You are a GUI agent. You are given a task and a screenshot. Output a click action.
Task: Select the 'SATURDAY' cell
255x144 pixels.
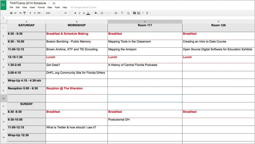point(26,28)
